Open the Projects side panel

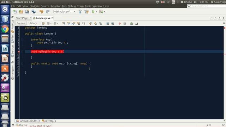tap(13, 26)
